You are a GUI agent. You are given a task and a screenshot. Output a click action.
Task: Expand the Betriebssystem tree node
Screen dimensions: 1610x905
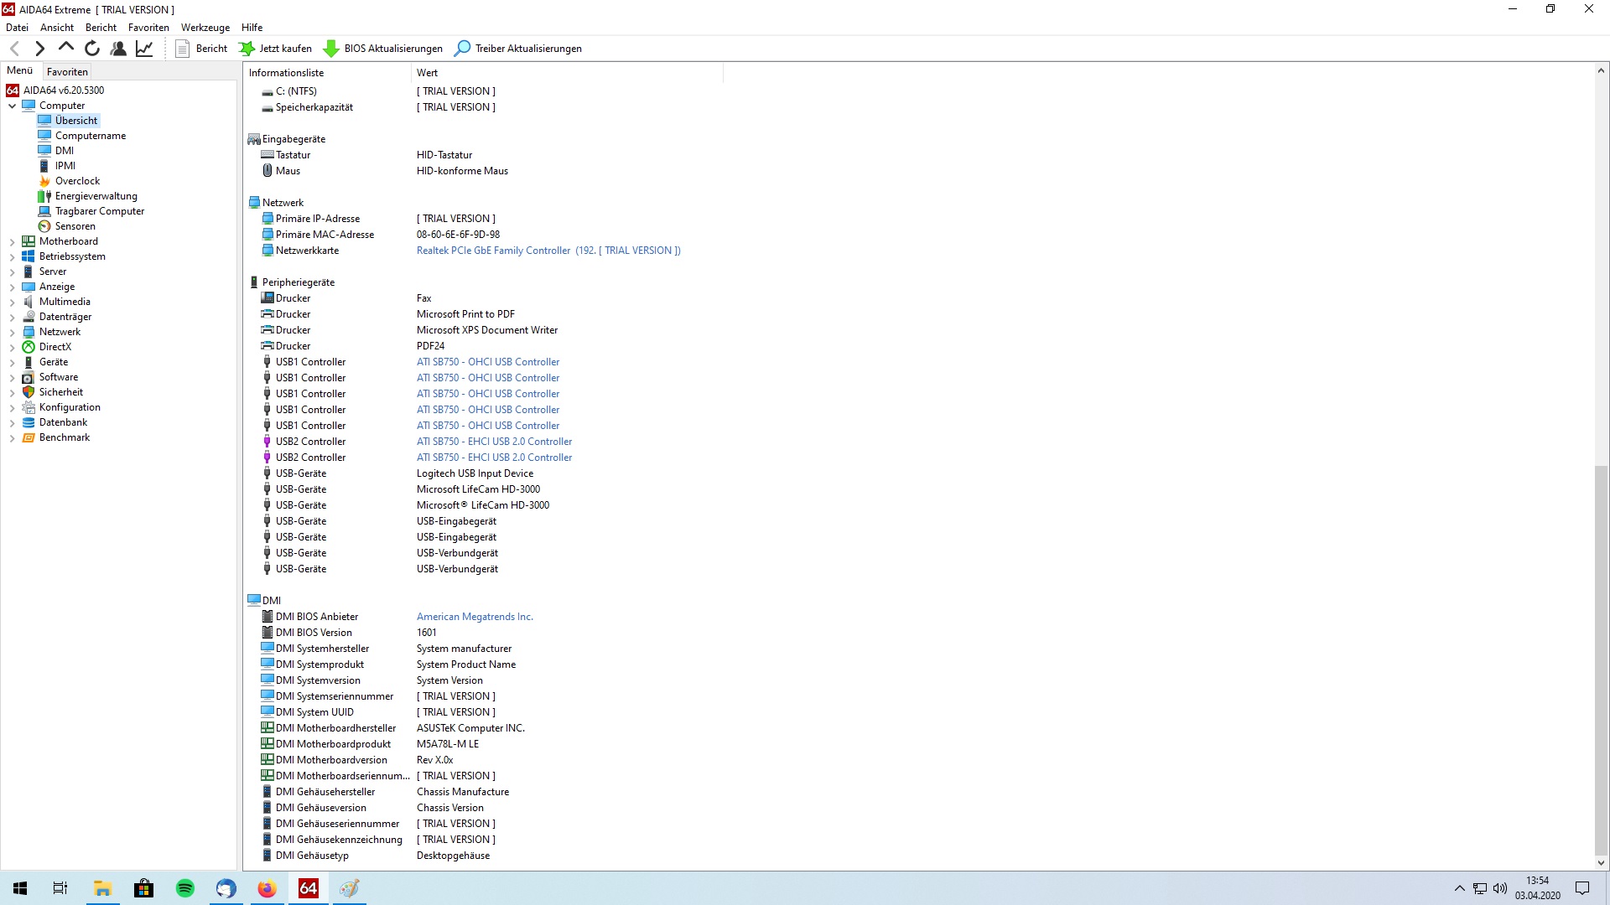click(x=13, y=256)
